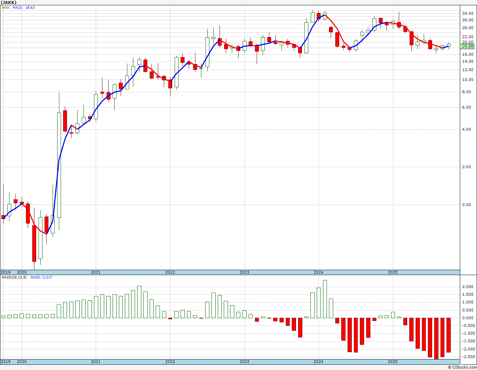The height and width of the screenshot is (370, 477).
Task: Click "2021" on the MACD panel time axis
Action: (x=96, y=362)
